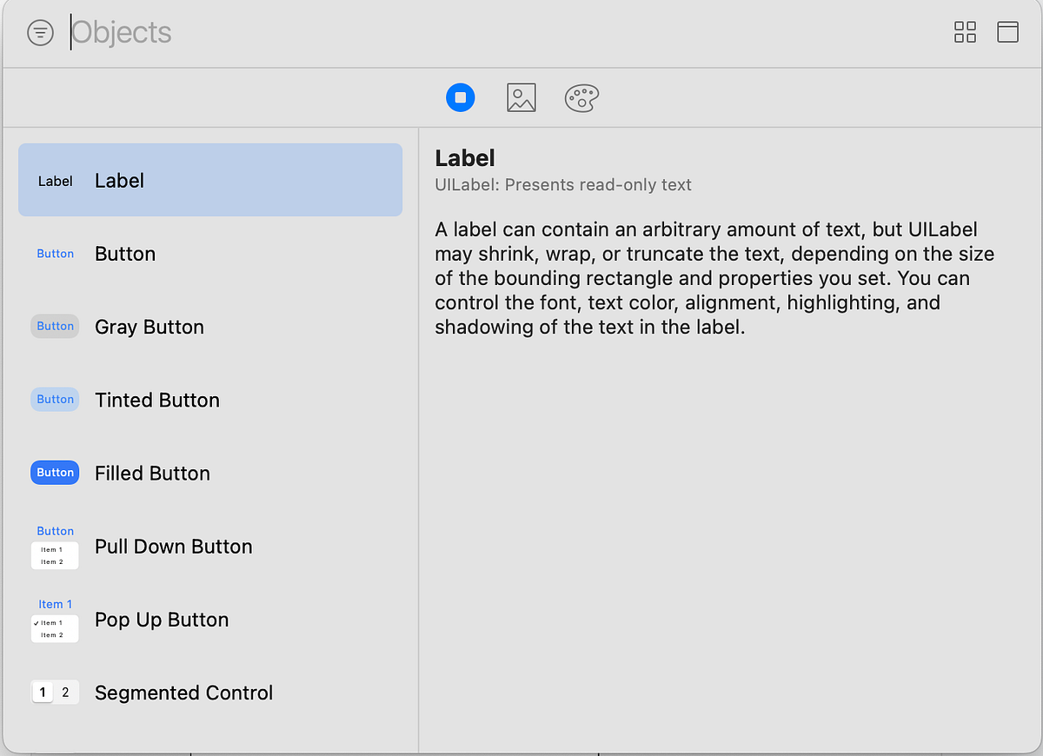
Task: Click the Tinted Button preview thumbnail
Action: coord(55,400)
